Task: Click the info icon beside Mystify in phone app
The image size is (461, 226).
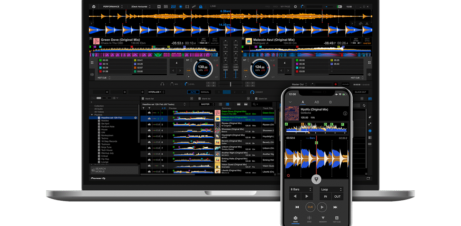Action: click(345, 113)
